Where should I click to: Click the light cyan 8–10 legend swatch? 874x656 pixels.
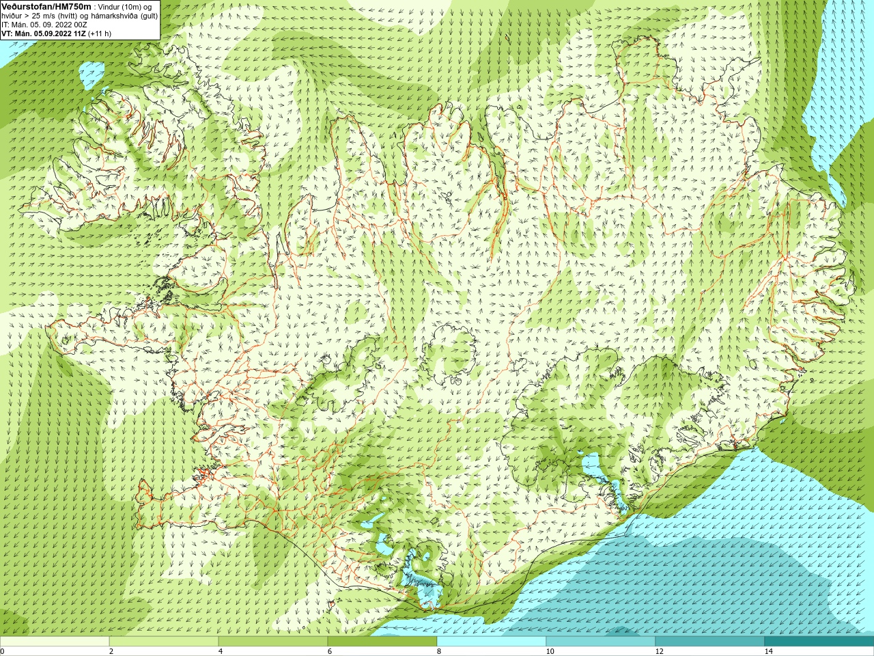[492, 642]
